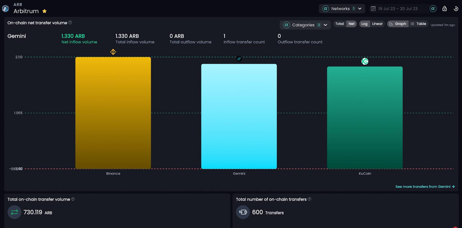Click the Gemini axis label under chart
Screen dimensions: 462x228
tap(239, 174)
